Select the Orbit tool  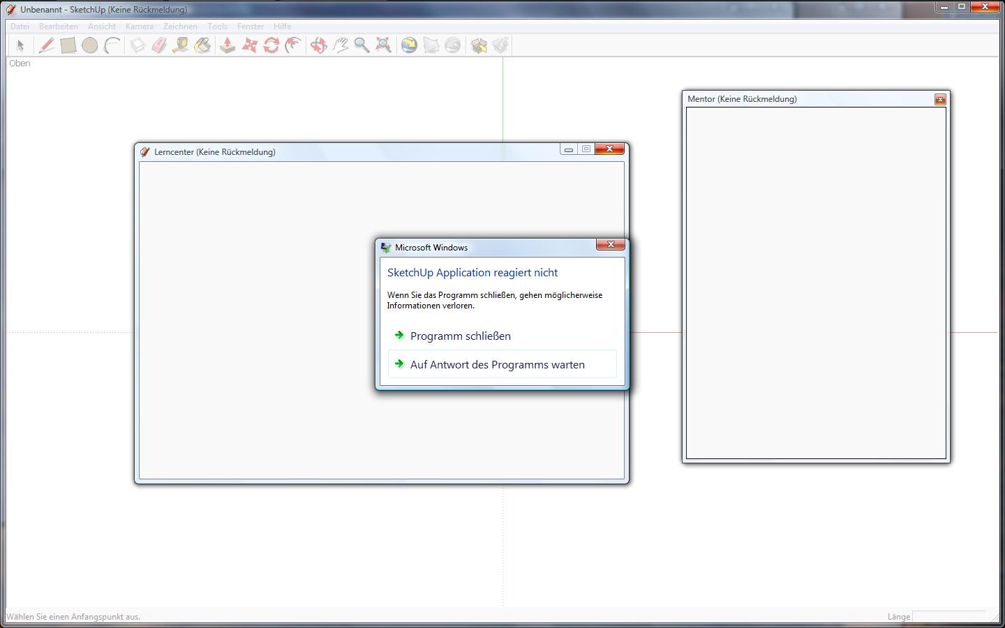coord(318,45)
